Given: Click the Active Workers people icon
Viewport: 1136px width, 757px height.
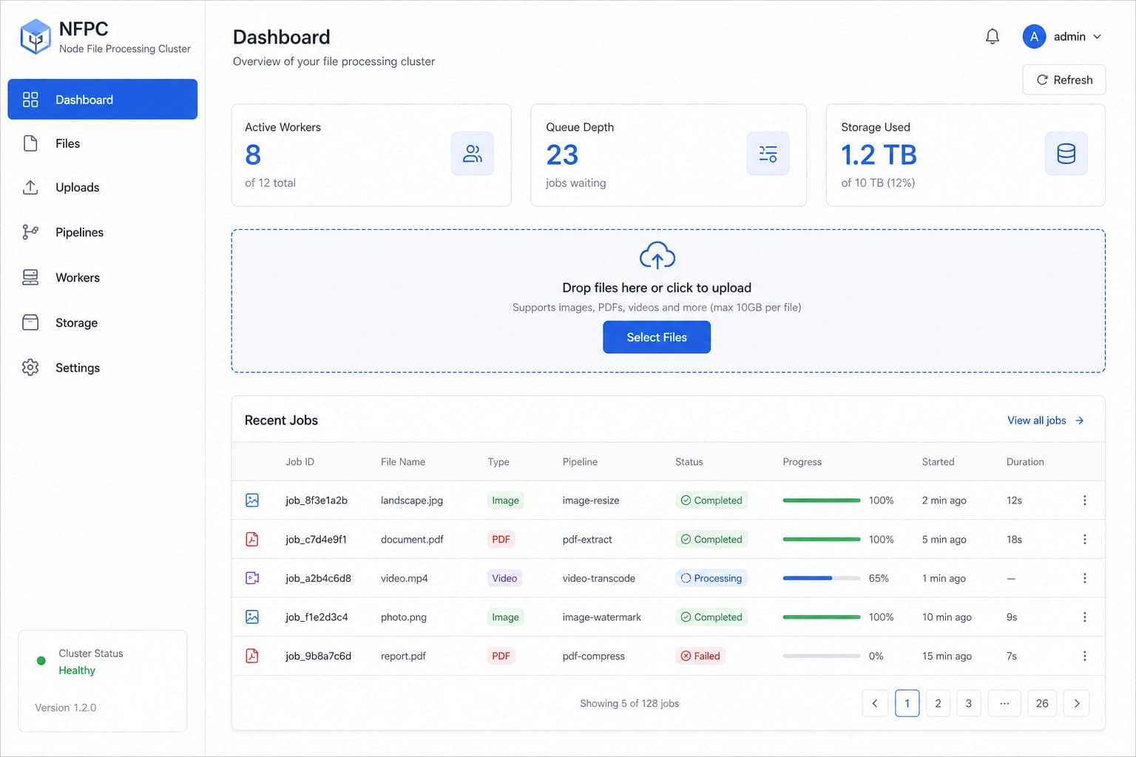Looking at the screenshot, I should pyautogui.click(x=472, y=154).
